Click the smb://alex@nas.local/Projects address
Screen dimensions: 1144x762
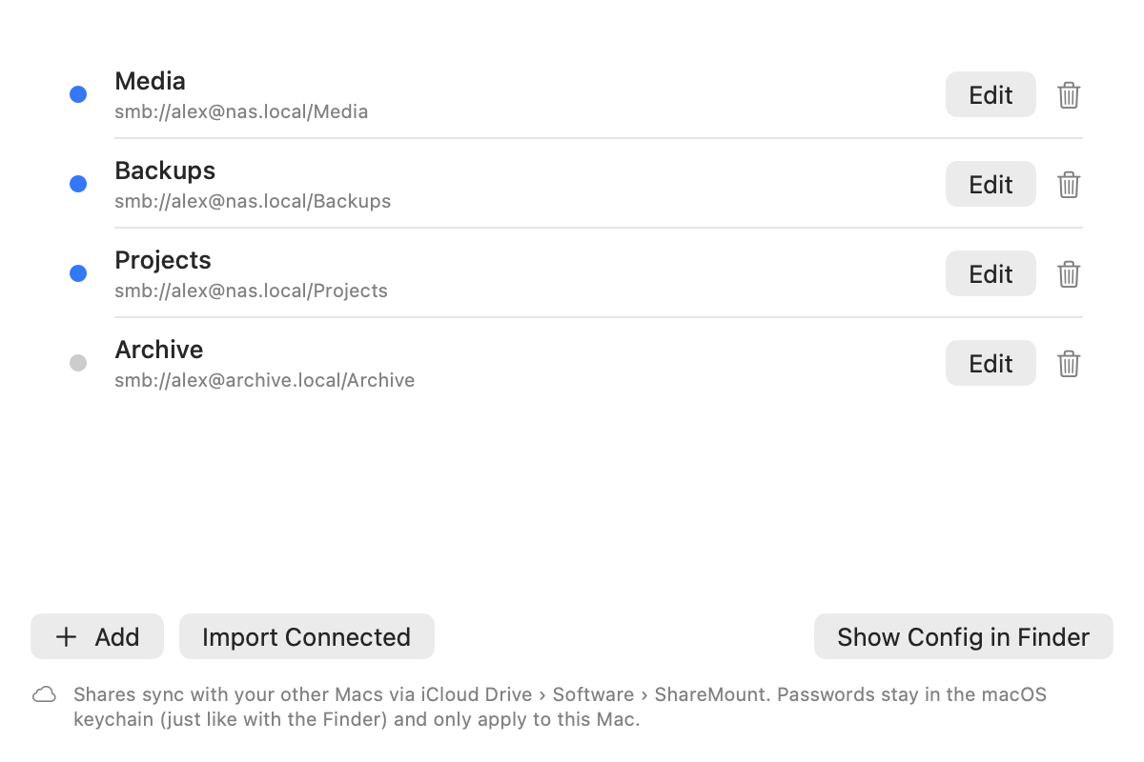251,291
